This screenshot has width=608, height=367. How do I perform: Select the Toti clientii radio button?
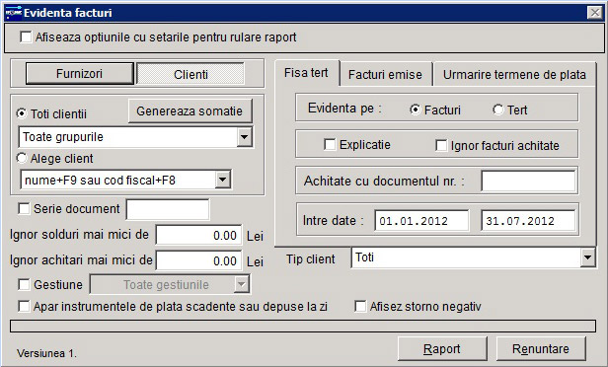pyautogui.click(x=22, y=113)
